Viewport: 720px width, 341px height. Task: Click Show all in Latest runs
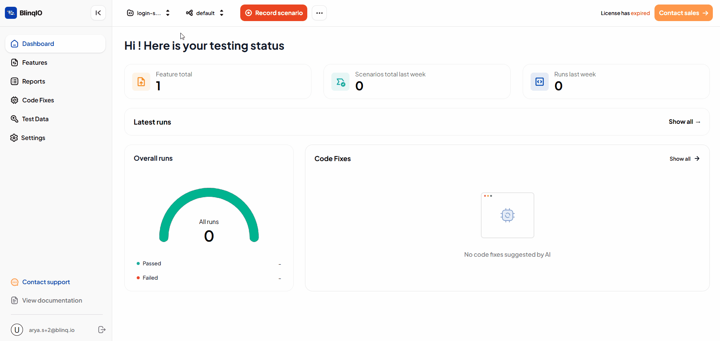coord(684,122)
